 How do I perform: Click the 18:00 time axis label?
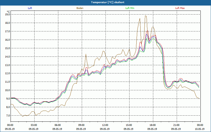(153, 125)
